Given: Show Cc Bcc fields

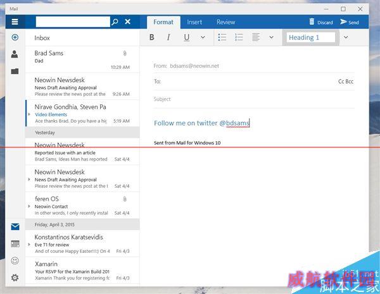Looking at the screenshot, I should point(346,82).
